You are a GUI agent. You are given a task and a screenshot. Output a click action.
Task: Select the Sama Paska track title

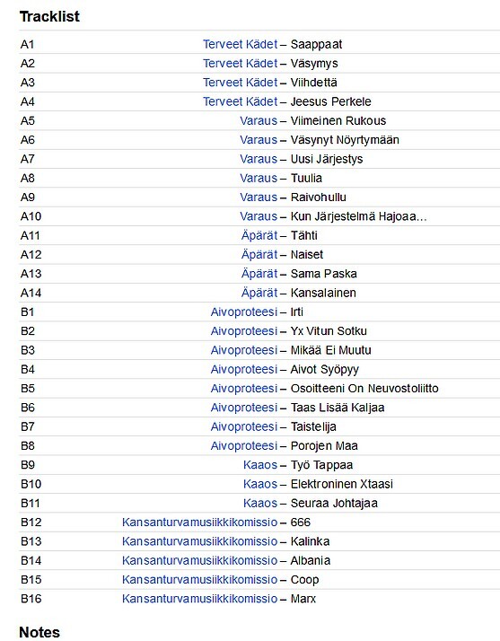pyautogui.click(x=323, y=274)
